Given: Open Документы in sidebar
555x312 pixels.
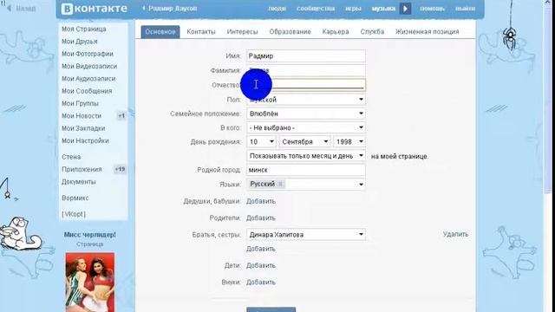Looking at the screenshot, I should click(x=79, y=181).
